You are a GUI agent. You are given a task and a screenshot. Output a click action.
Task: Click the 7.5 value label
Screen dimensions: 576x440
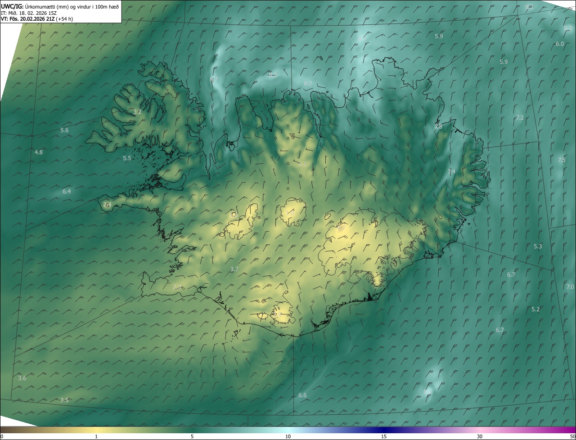pos(562,160)
